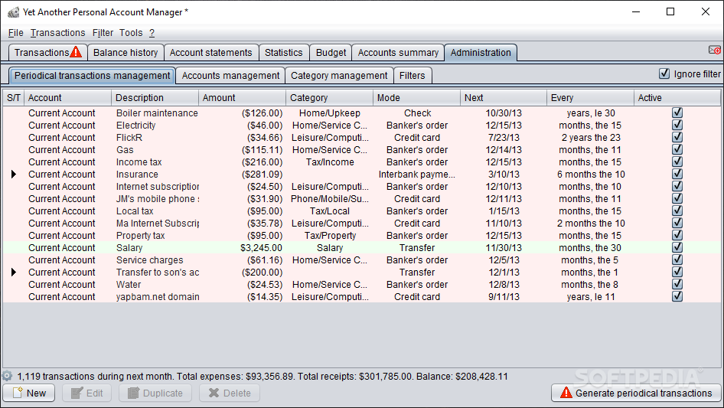Sort by the Amount column header
724x408 pixels.
(x=242, y=97)
